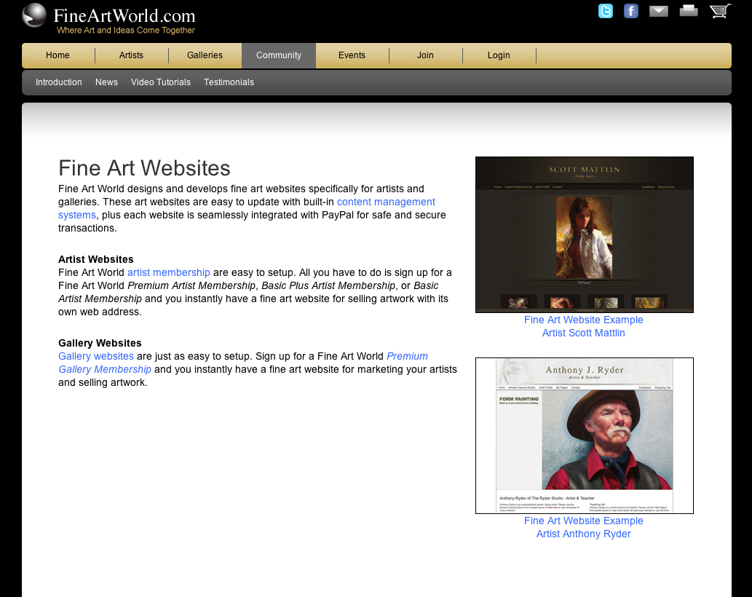Open Scott Mattlin website thumbnail
The height and width of the screenshot is (597, 752).
(x=584, y=234)
